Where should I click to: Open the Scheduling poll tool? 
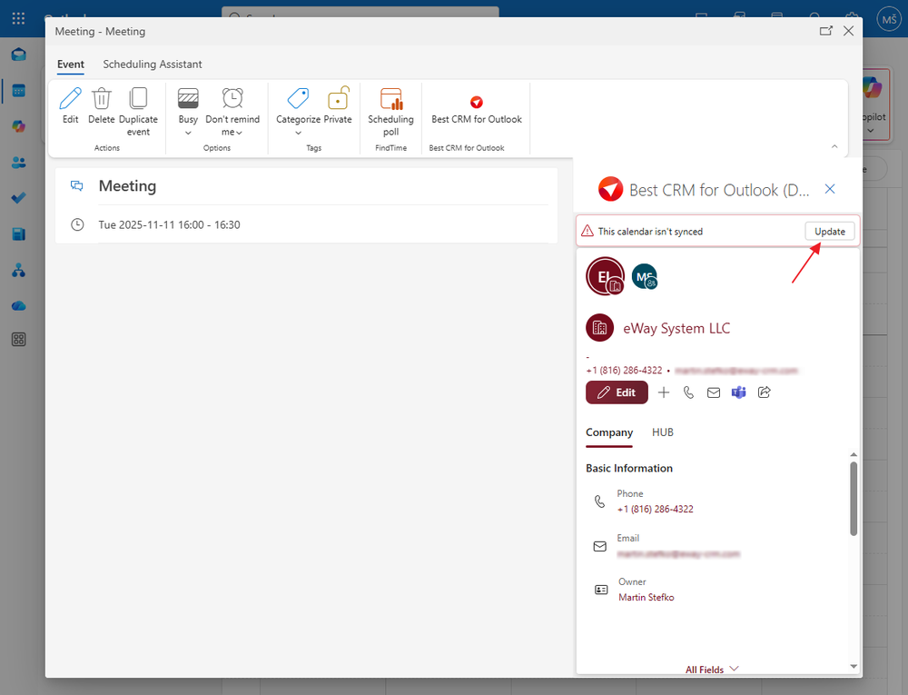[x=390, y=99]
